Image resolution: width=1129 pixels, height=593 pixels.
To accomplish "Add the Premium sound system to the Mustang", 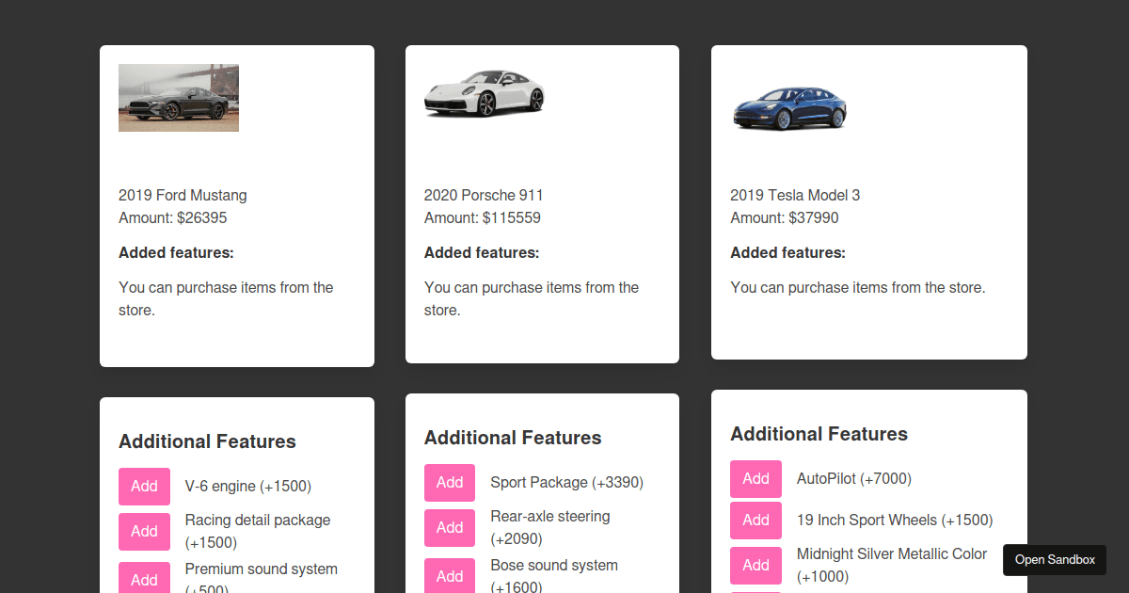I will 144,578.
